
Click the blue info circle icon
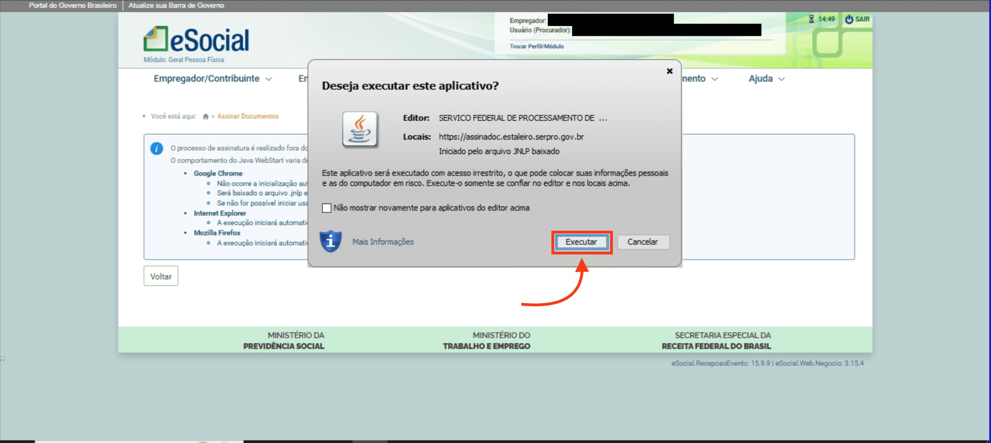(156, 148)
